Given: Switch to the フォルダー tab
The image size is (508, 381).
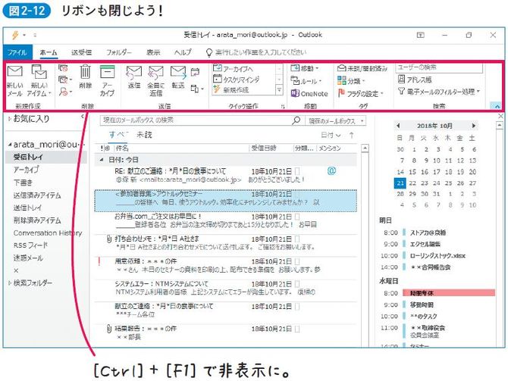Looking at the screenshot, I should click(119, 52).
